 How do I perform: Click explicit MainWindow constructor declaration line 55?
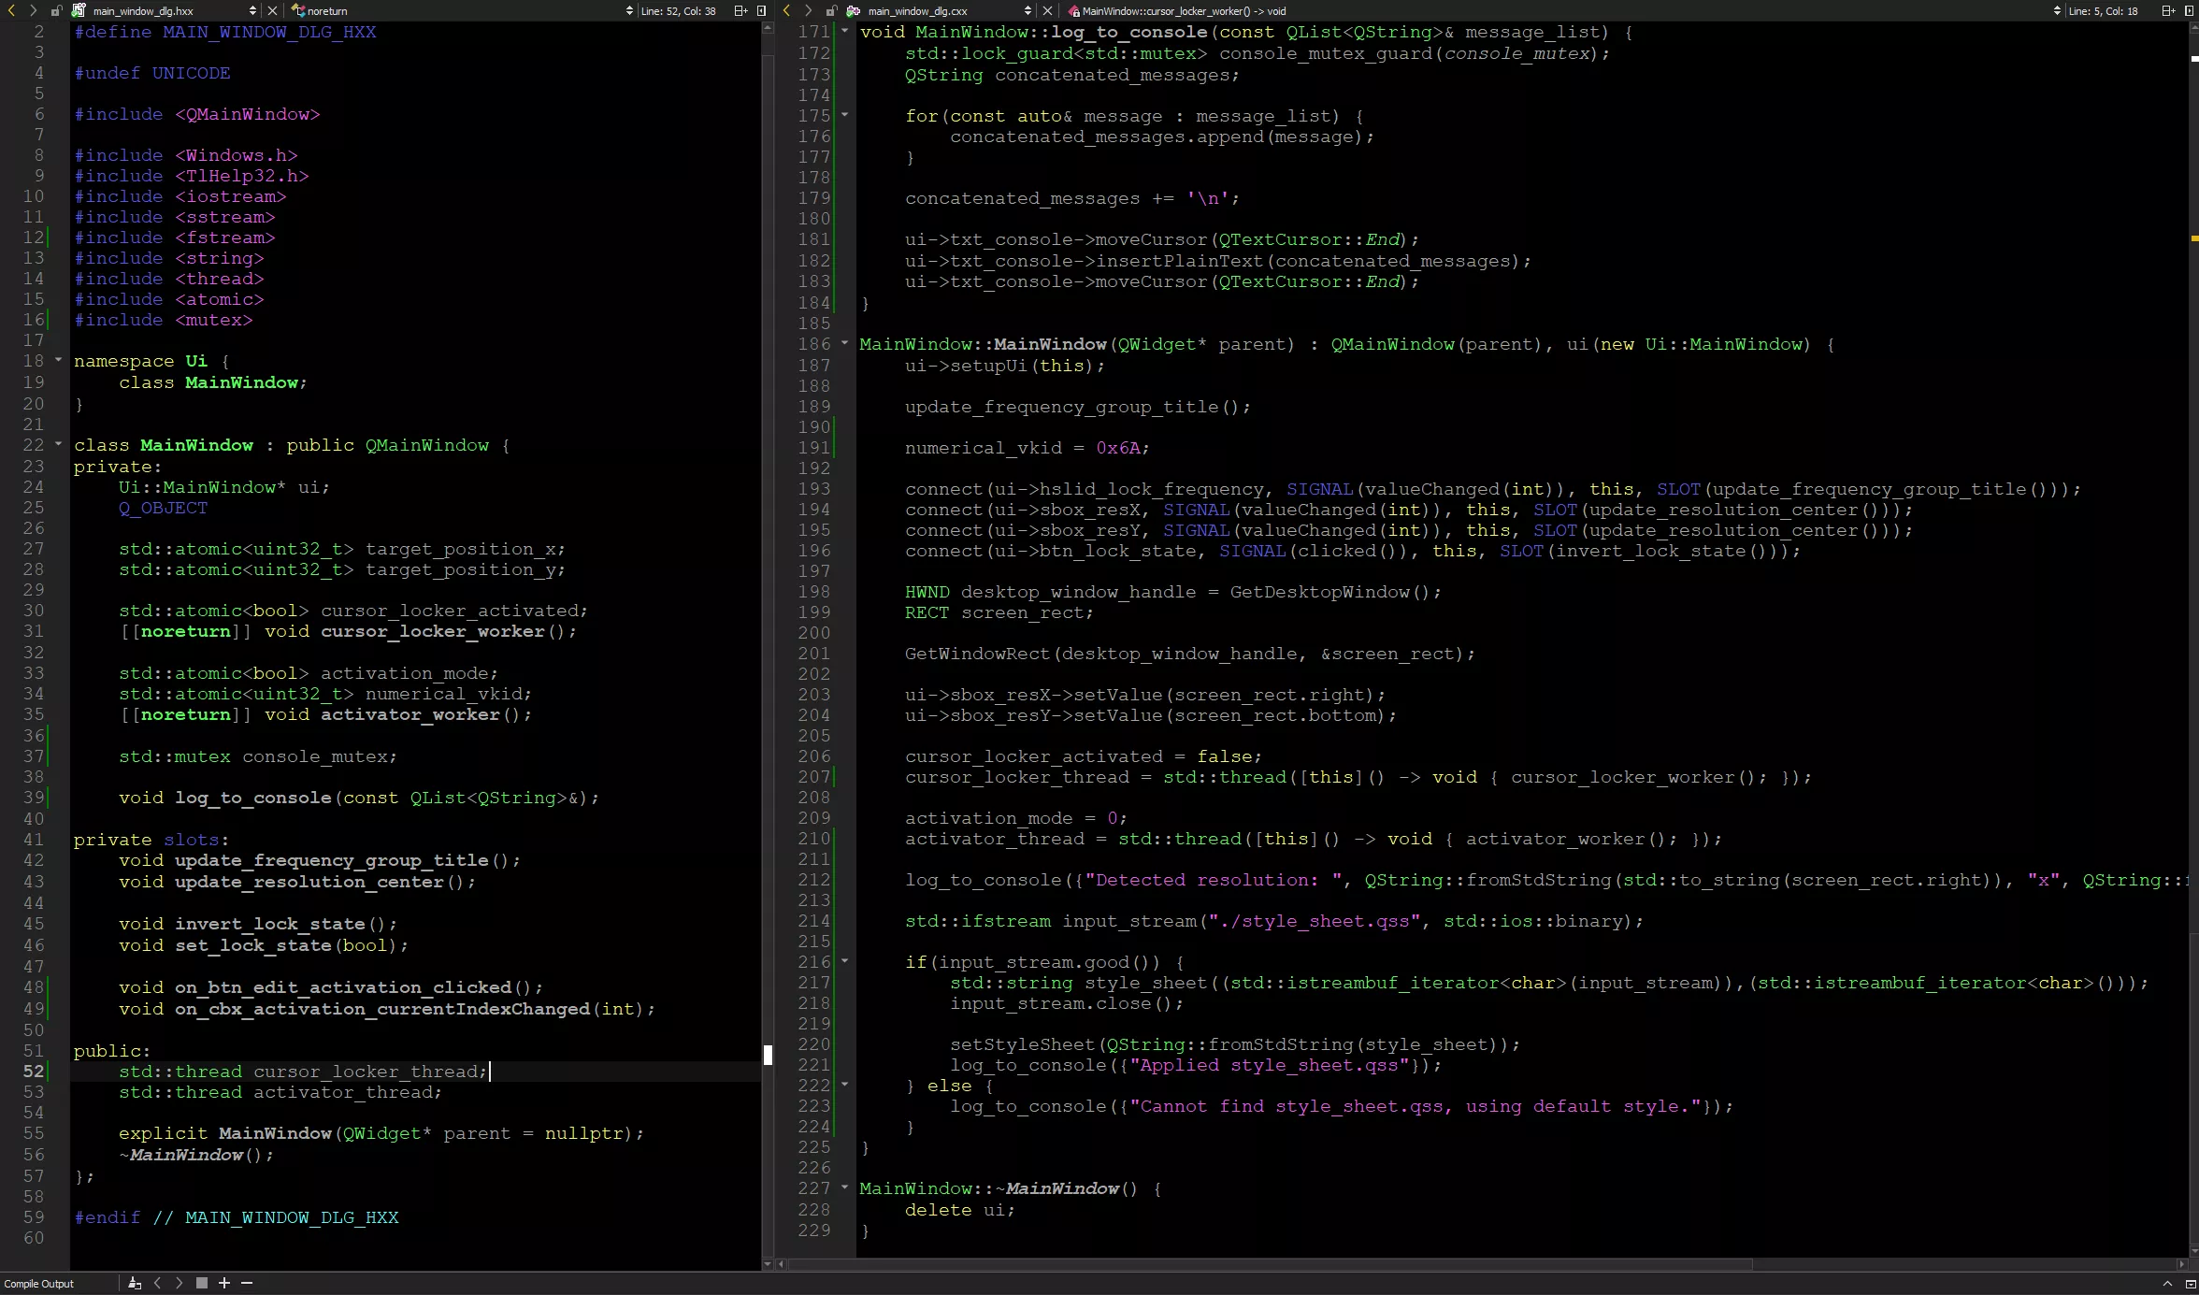[x=381, y=1133]
